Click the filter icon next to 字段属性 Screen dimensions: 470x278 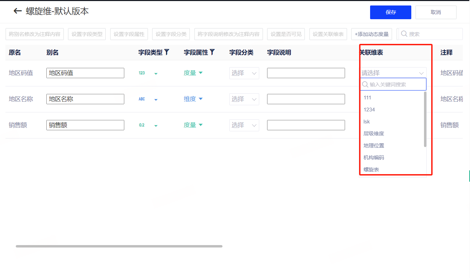(x=213, y=52)
